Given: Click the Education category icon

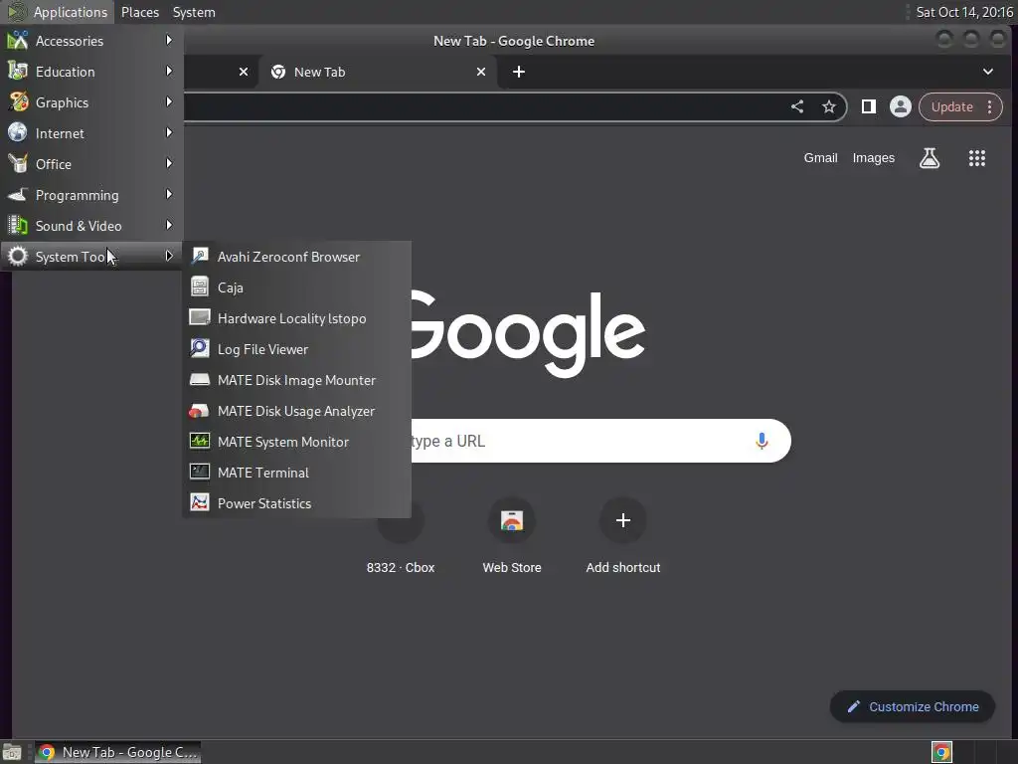Looking at the screenshot, I should [x=18, y=72].
